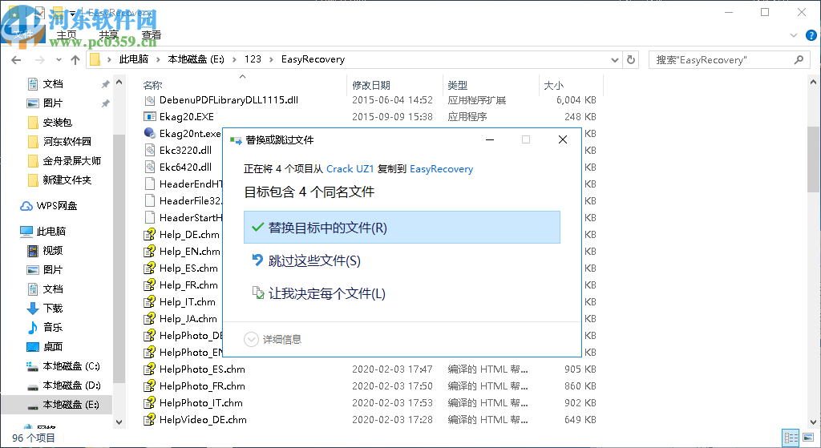The height and width of the screenshot is (448, 821).
Task: Refresh the current folder view
Action: point(631,59)
